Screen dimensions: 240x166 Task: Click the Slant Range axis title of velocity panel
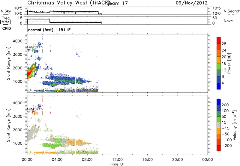pyautogui.click(x=8, y=125)
